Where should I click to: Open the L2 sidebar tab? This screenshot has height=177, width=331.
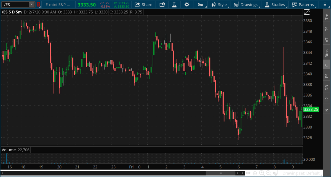point(327,99)
